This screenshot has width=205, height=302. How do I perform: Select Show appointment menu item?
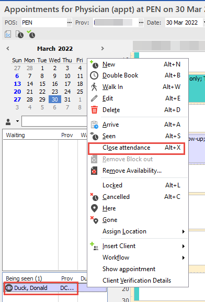[138, 269]
